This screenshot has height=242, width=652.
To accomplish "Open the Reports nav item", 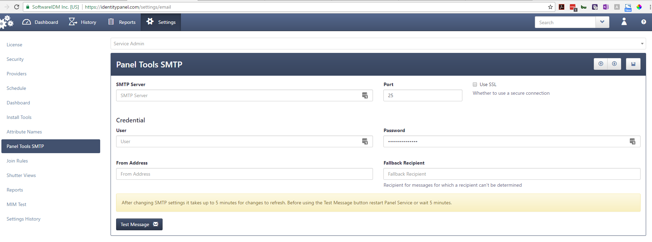I will coord(122,22).
